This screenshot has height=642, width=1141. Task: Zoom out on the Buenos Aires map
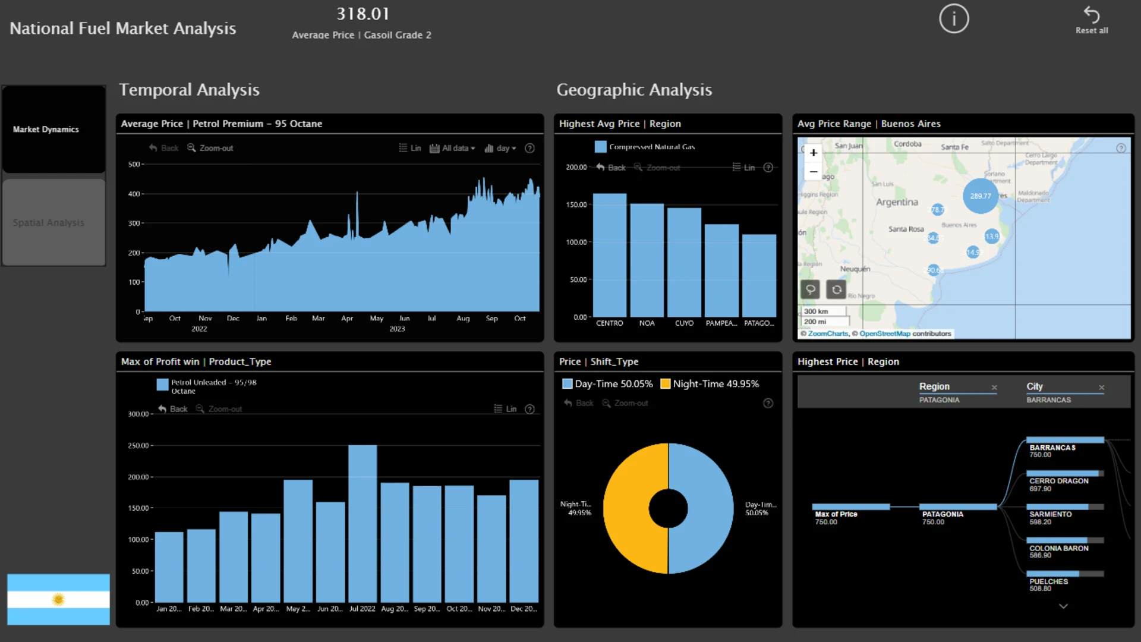pos(814,172)
